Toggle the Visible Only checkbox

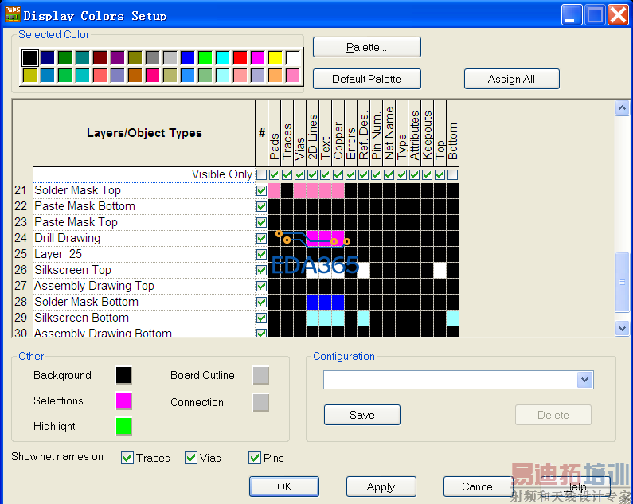262,175
